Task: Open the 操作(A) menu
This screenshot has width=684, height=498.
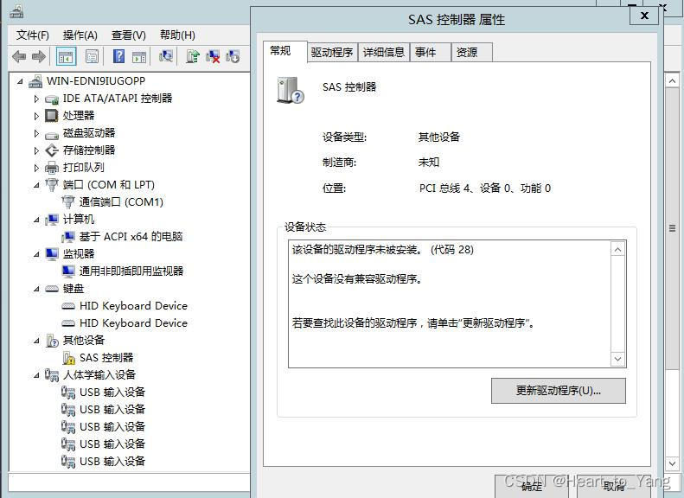Action: click(x=80, y=35)
